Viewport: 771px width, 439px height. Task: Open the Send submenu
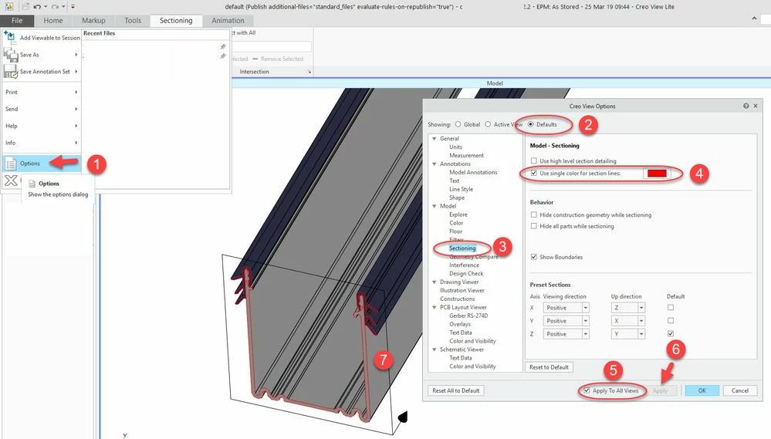click(42, 109)
